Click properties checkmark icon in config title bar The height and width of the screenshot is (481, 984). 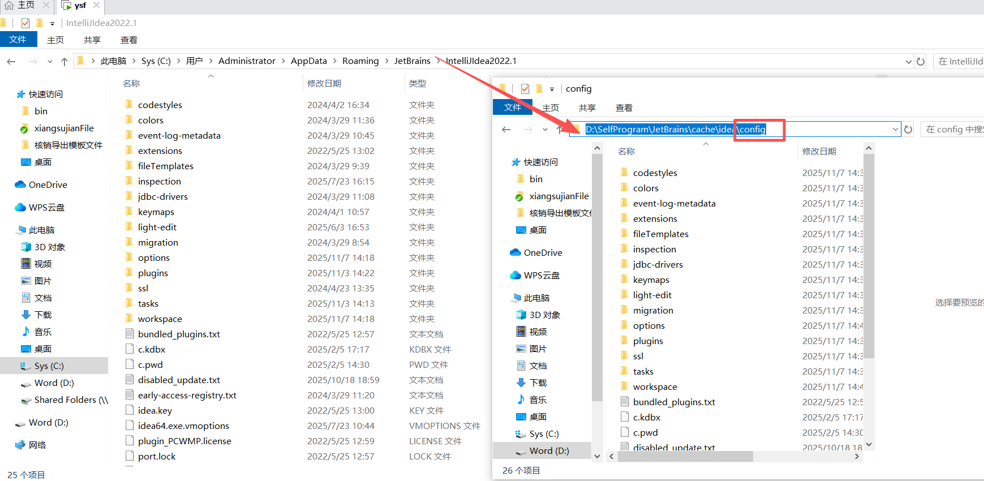click(x=525, y=88)
